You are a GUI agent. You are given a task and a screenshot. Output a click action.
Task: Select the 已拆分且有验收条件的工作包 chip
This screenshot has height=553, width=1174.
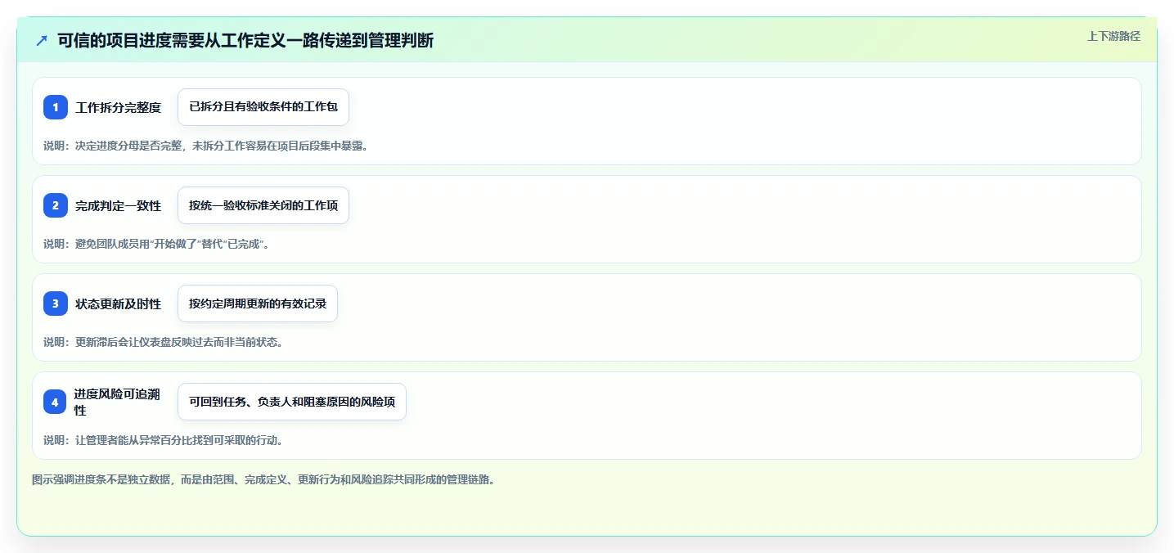coord(263,107)
